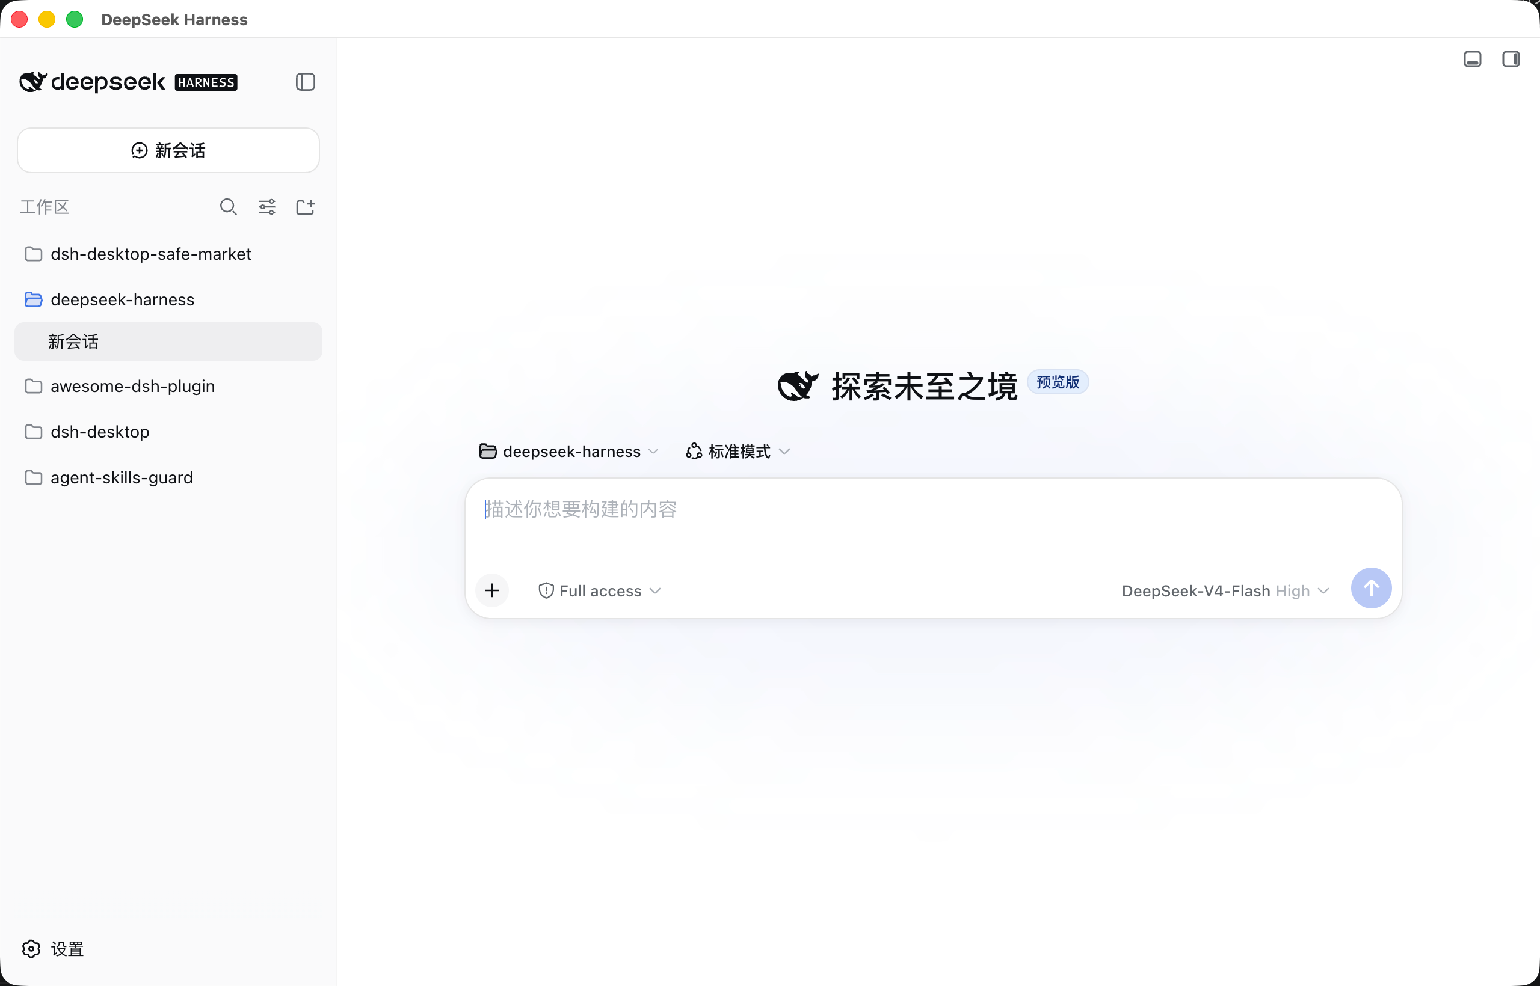Open DeepSeek-V4-Flash High model selector
This screenshot has height=986, width=1540.
pos(1225,591)
